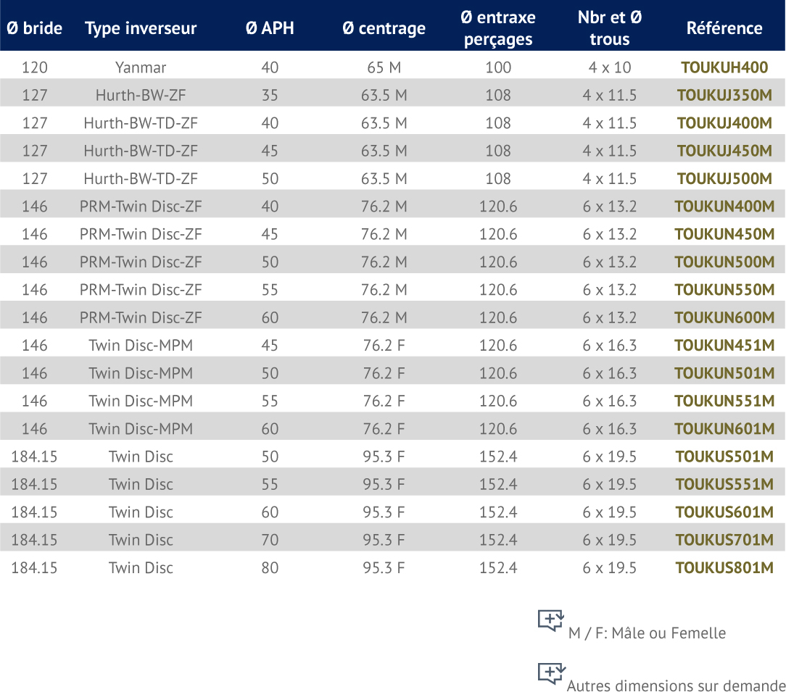Open the TOUKUN600M product reference
The image size is (786, 692).
tap(724, 317)
